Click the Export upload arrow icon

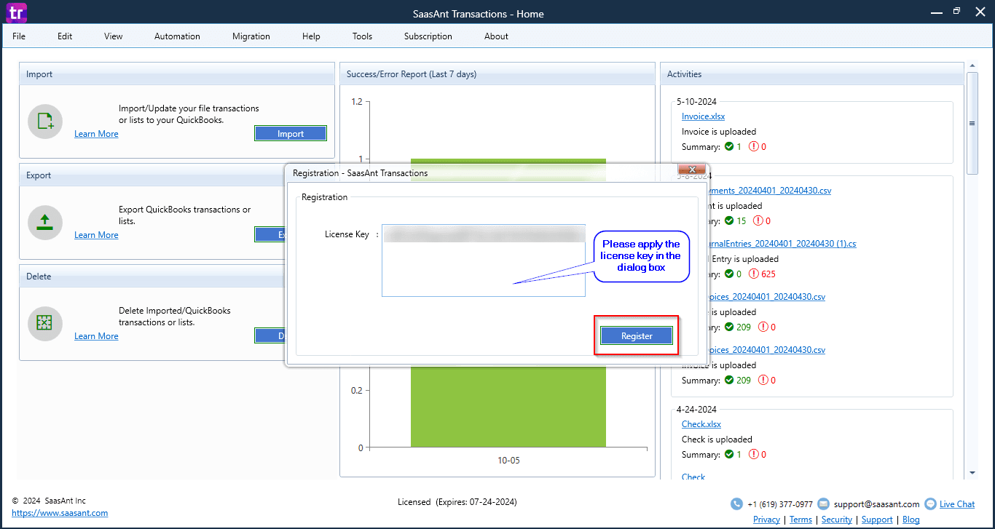[x=45, y=222]
